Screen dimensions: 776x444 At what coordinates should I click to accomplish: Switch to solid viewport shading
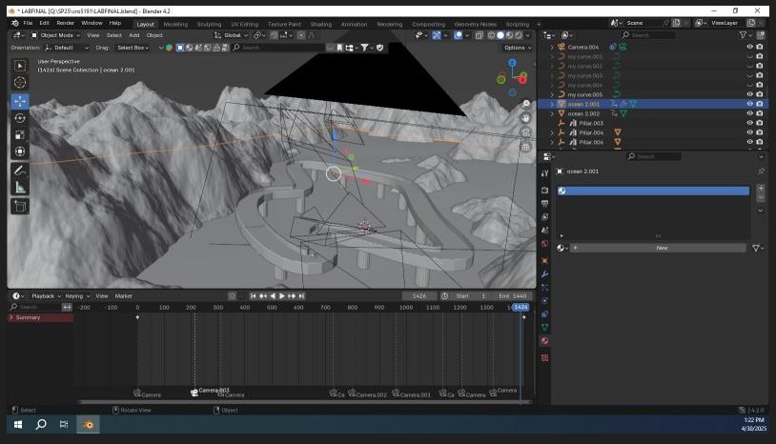tap(500, 35)
